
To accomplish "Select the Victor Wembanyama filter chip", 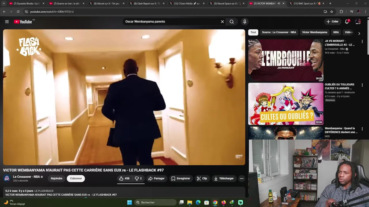I will [x=315, y=32].
